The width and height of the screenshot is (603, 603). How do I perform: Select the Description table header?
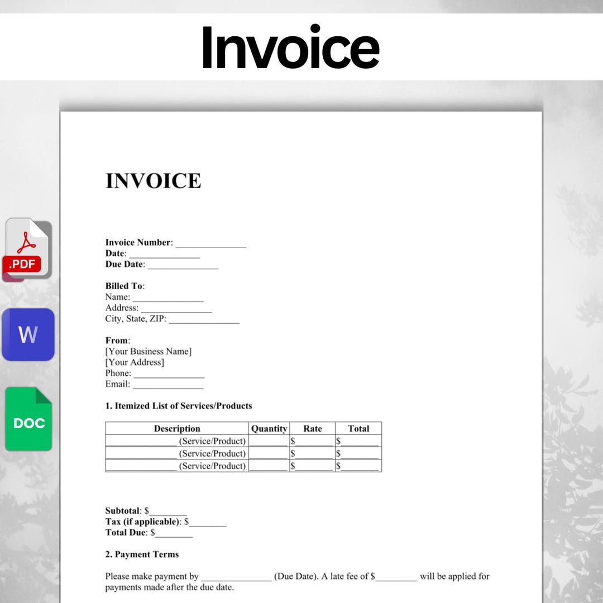coord(177,429)
